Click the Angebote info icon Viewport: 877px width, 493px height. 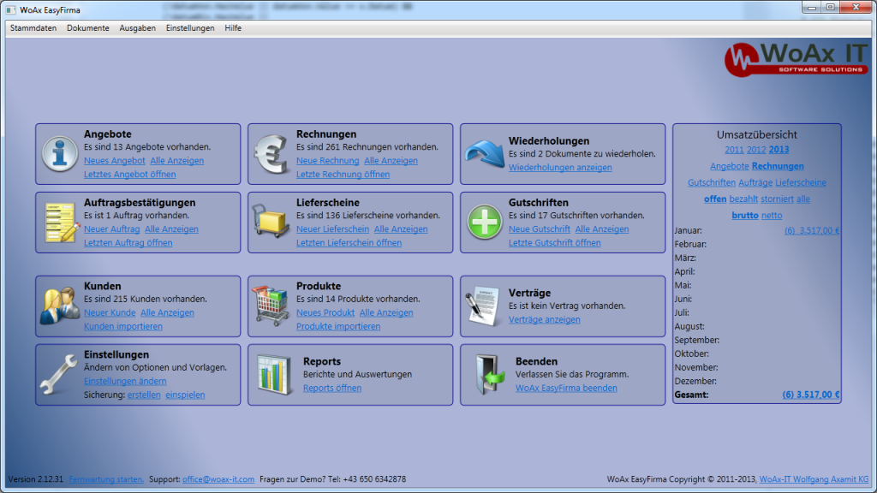click(x=59, y=154)
